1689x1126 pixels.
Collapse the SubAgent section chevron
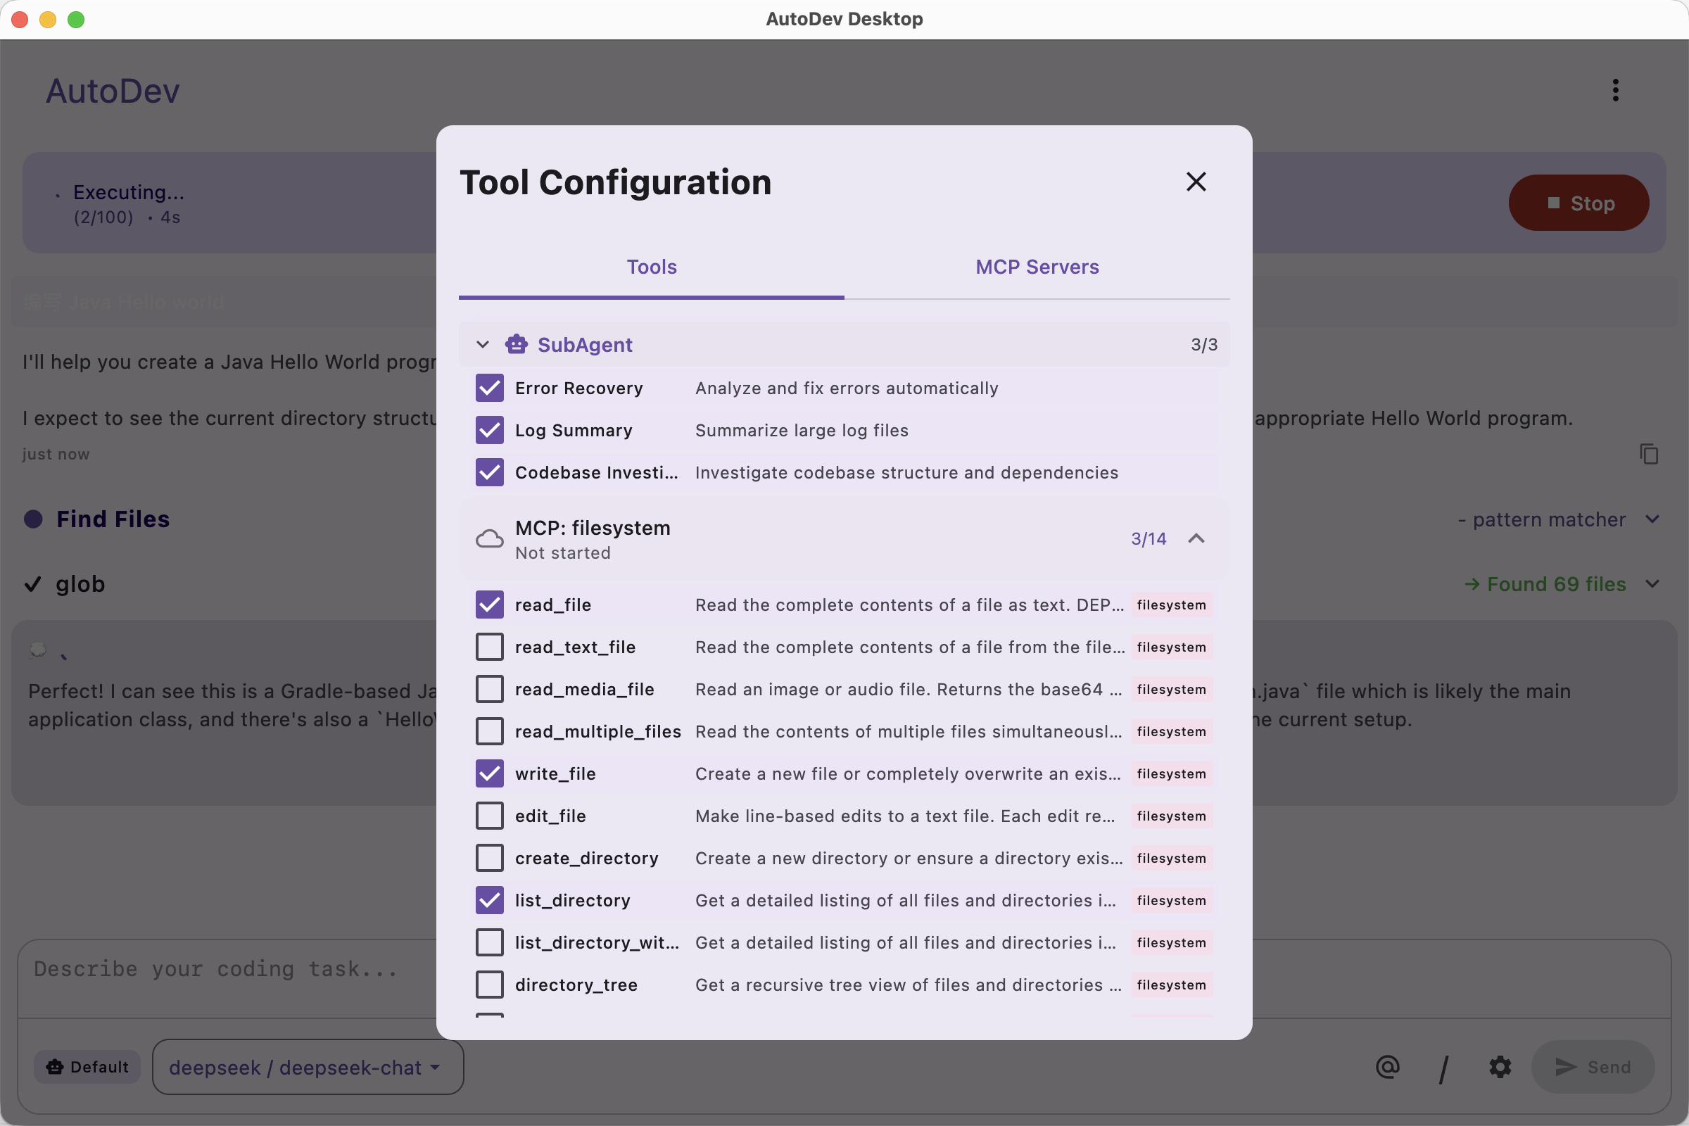coord(483,345)
